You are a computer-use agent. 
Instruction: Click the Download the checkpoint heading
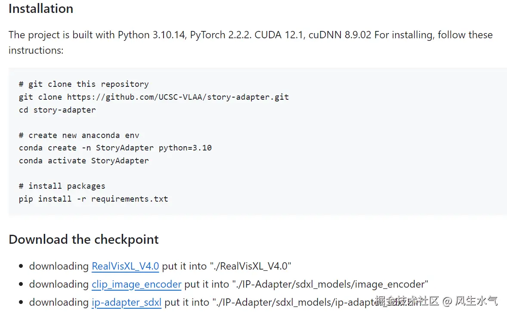pos(83,239)
